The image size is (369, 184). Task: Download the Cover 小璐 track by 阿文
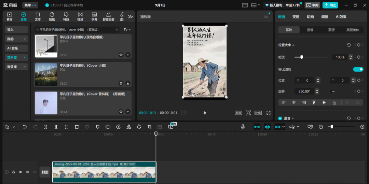click(x=128, y=83)
